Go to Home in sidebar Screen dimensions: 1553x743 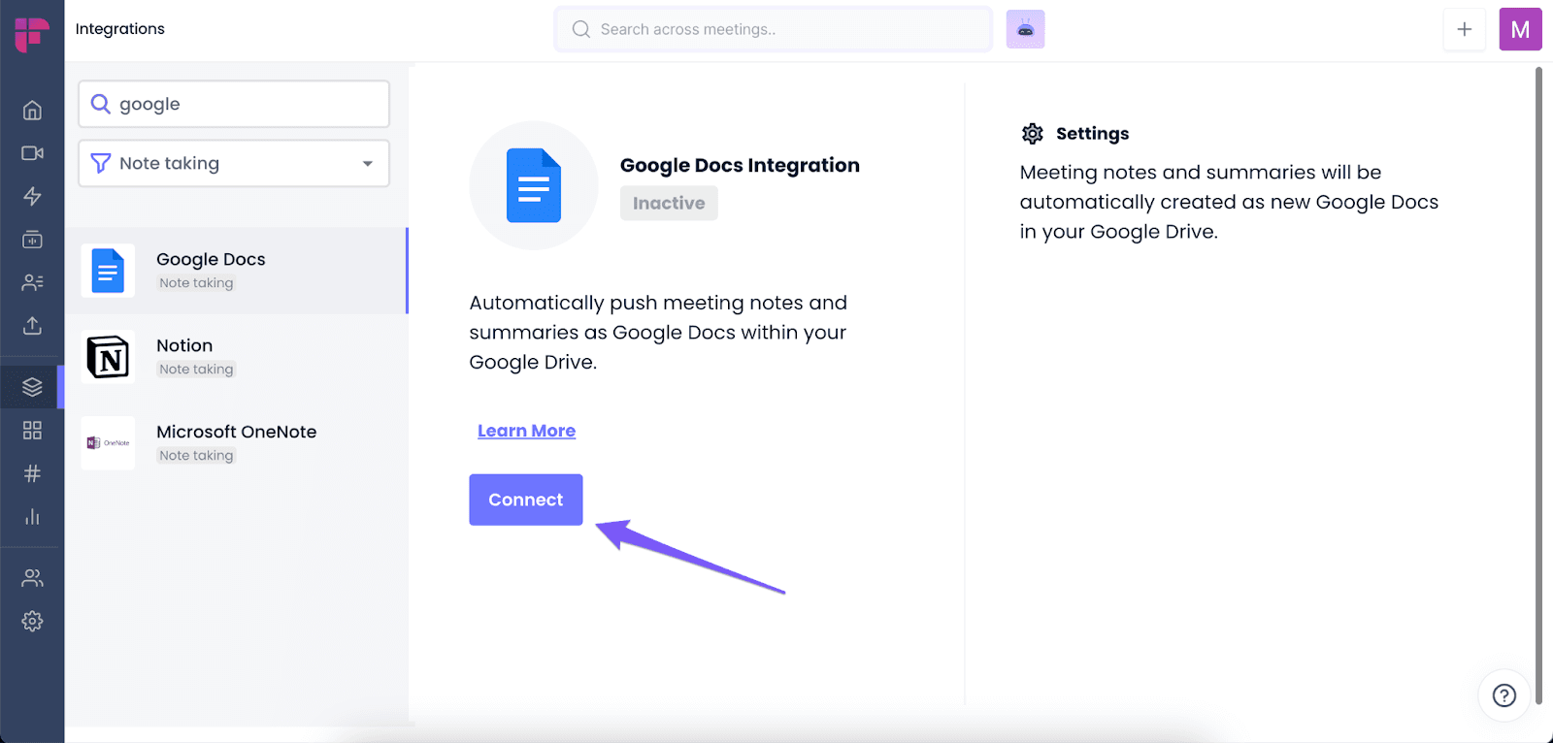32,111
